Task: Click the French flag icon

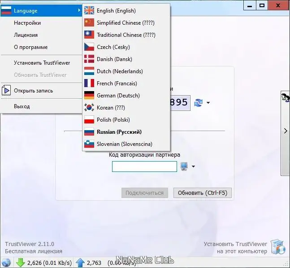Action: [89, 83]
